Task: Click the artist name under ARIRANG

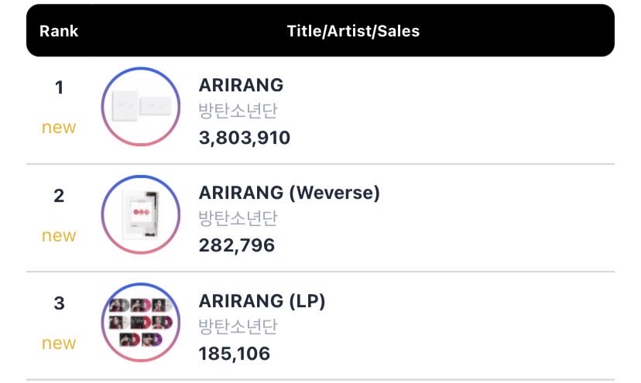Action: pyautogui.click(x=238, y=111)
